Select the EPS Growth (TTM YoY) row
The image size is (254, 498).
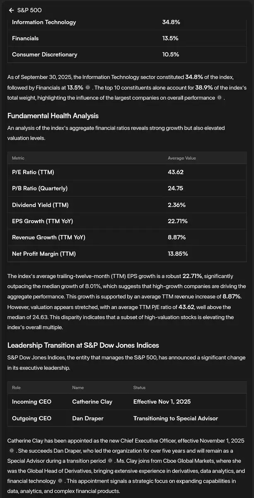coord(127,221)
